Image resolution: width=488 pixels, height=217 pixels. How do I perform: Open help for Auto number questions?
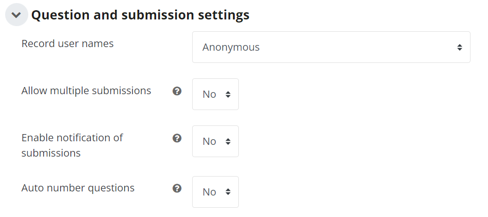click(177, 188)
